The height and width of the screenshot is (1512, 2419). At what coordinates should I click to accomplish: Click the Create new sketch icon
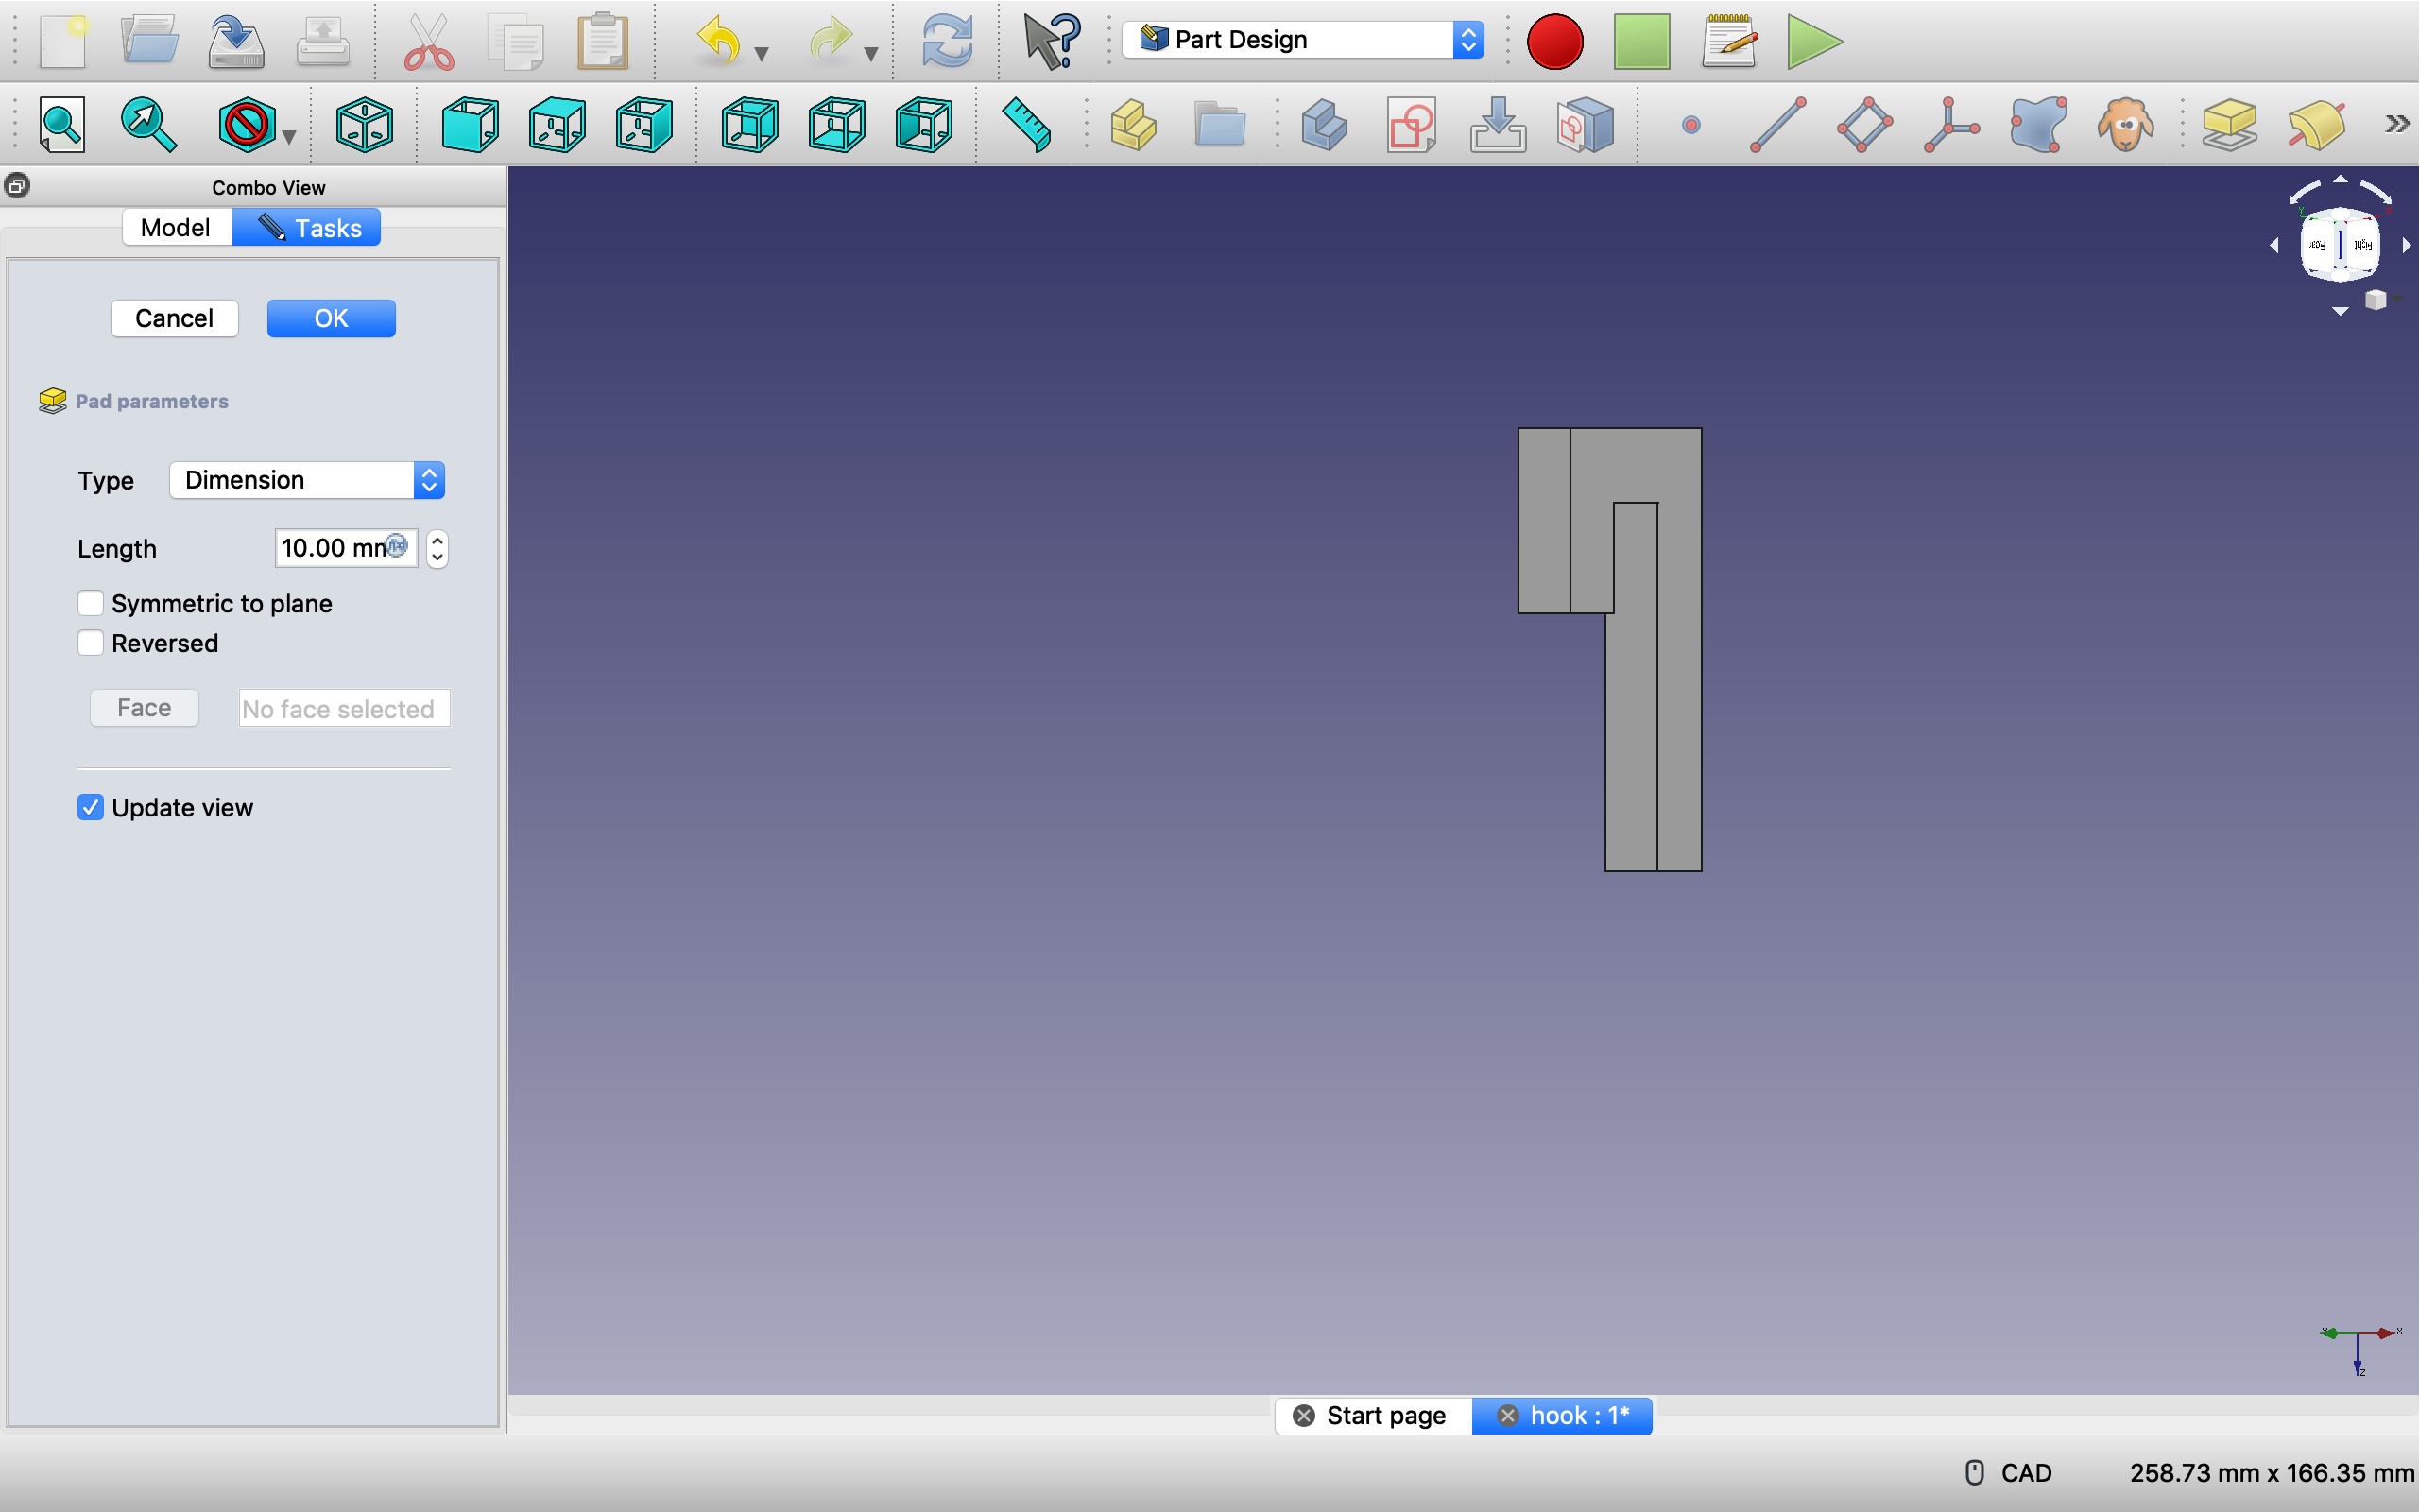coord(1411,125)
